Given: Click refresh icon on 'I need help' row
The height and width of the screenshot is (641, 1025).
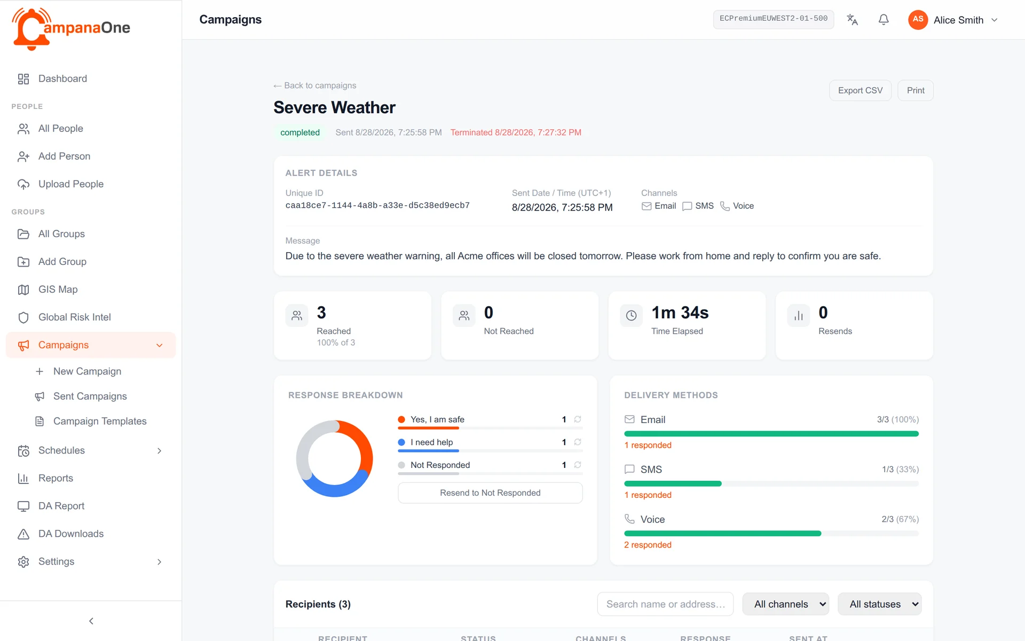Looking at the screenshot, I should [577, 442].
